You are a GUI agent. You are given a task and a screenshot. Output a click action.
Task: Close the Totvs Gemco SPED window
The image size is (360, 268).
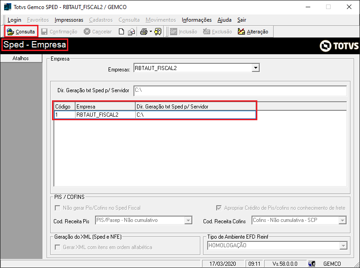click(349, 7)
